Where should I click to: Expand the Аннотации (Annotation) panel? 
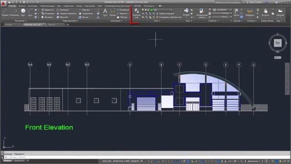(x=116, y=21)
